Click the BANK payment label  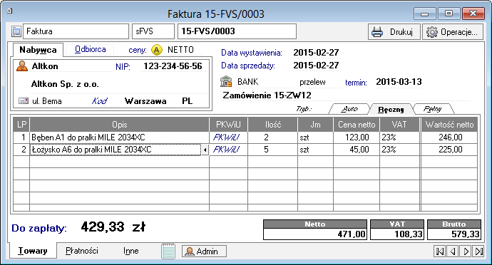coord(247,82)
